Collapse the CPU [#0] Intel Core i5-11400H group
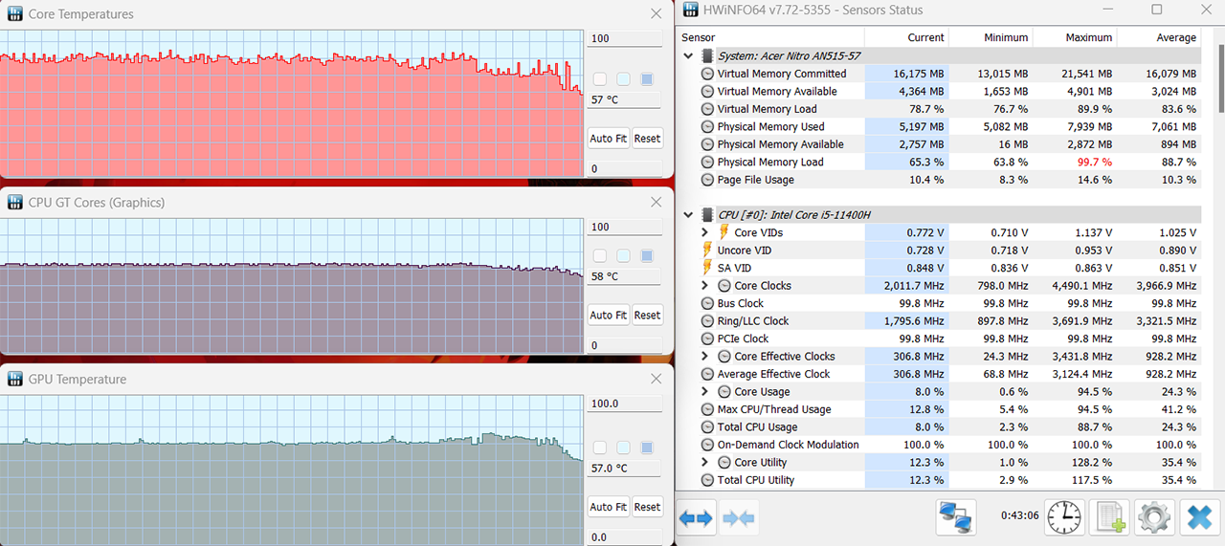This screenshot has width=1225, height=546. [x=689, y=215]
